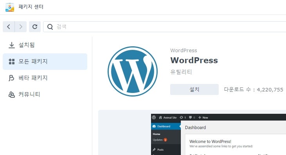Click the grey WordPress developer name
Image resolution: width=286 pixels, height=155 pixels.
click(183, 51)
